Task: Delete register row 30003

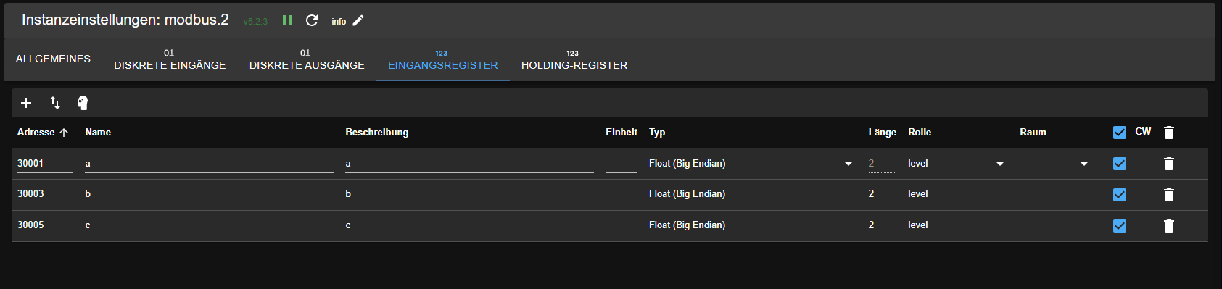Action: pos(1169,195)
